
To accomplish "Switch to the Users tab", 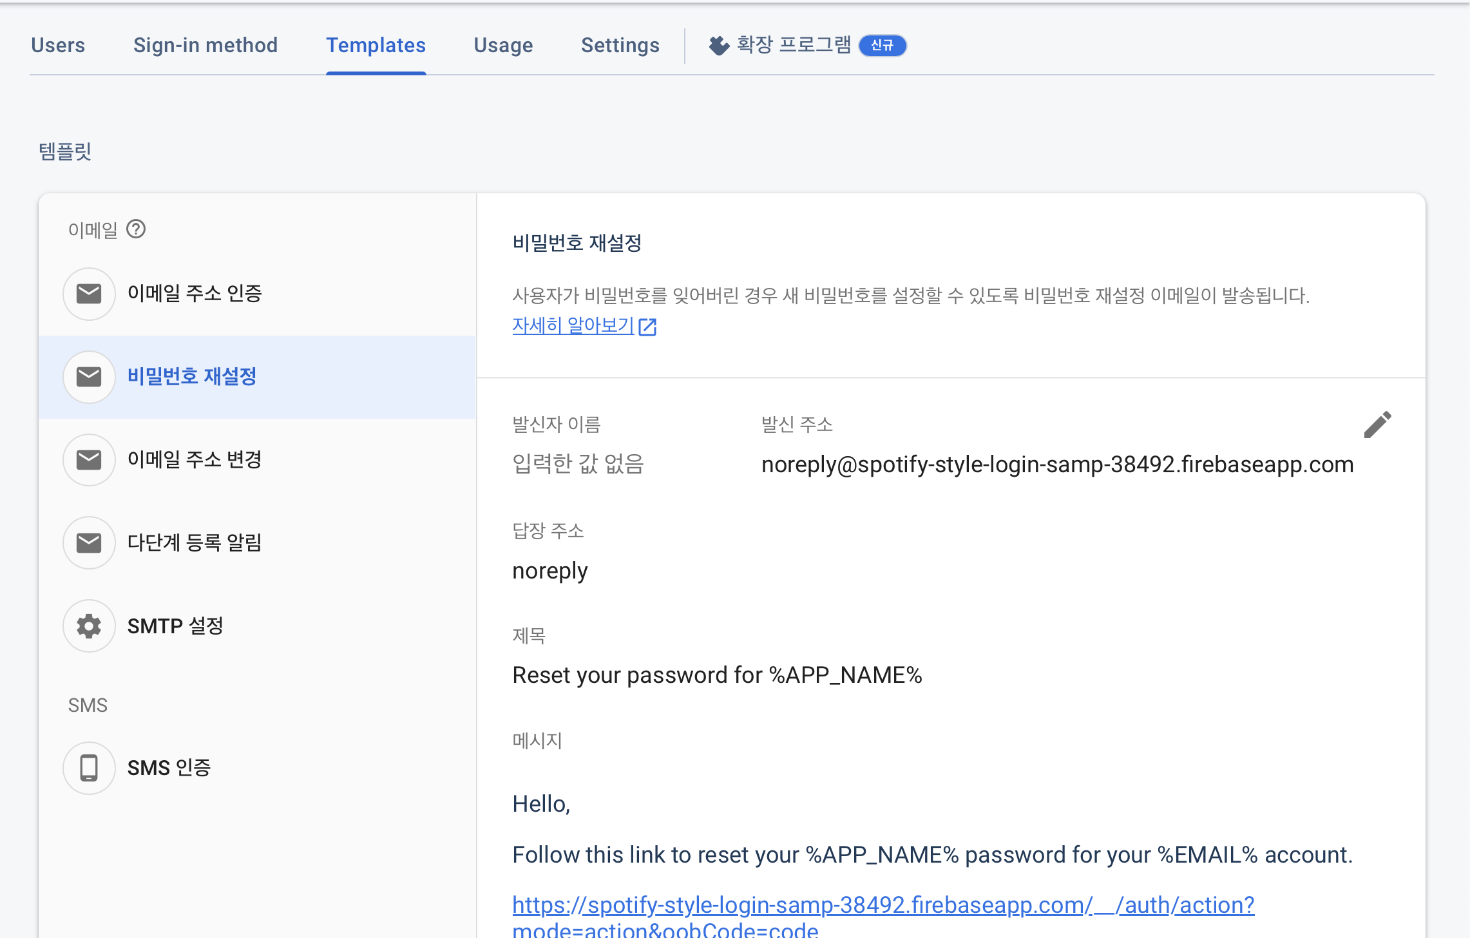I will (58, 45).
